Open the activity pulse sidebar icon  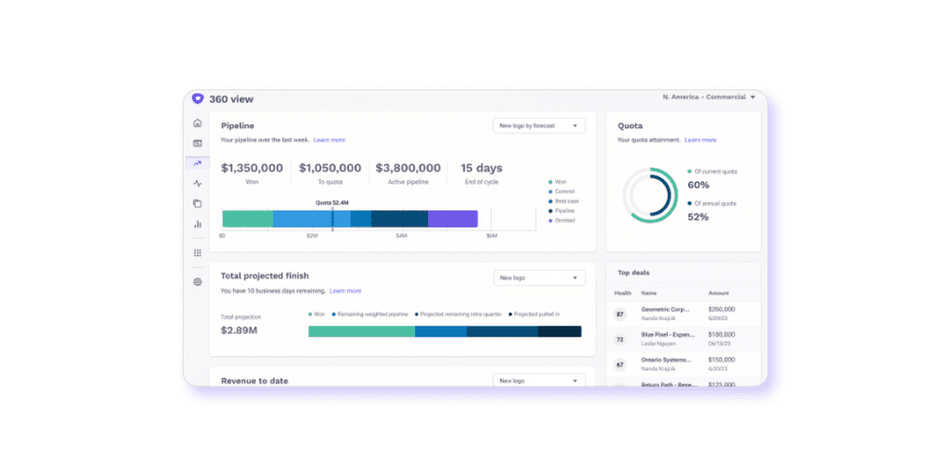click(x=197, y=184)
